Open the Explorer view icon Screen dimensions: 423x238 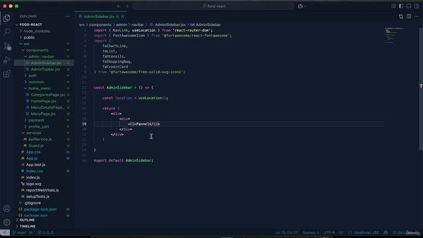pyautogui.click(x=7, y=18)
